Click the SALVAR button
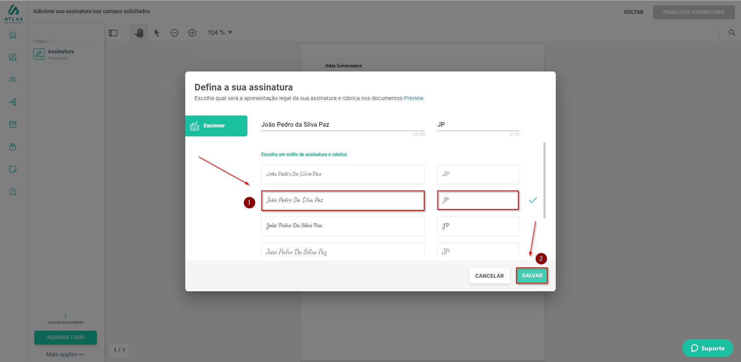This screenshot has width=741, height=362. pos(532,276)
